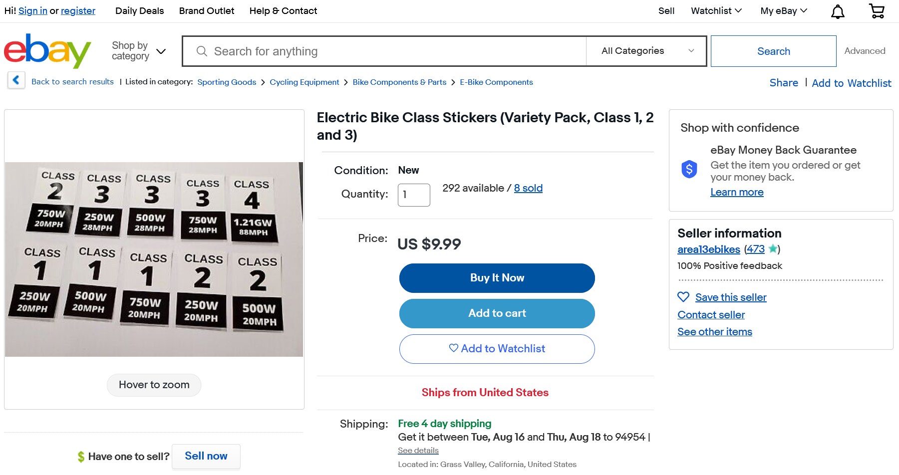Click the eBay logo
The width and height of the screenshot is (899, 475).
click(47, 51)
